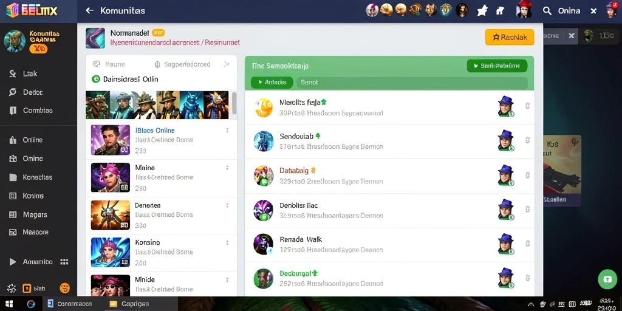Switch to the Maume tab

(x=109, y=64)
